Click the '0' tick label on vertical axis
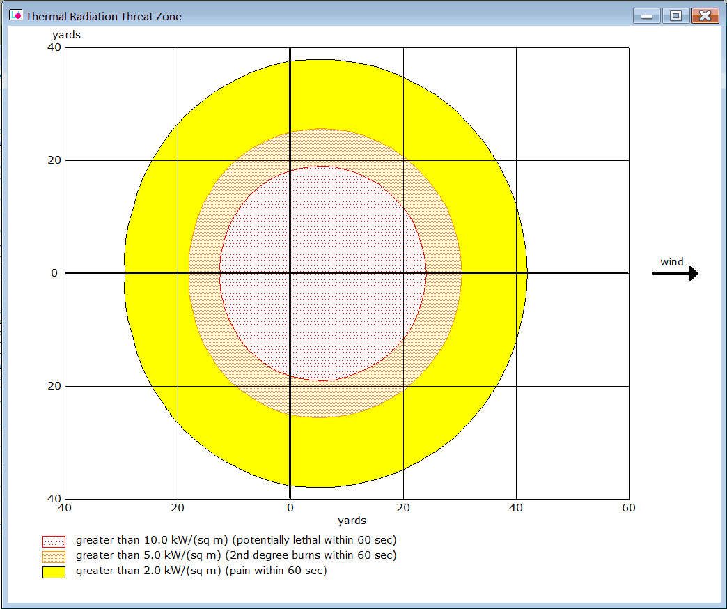Image resolution: width=727 pixels, height=609 pixels. tap(54, 273)
